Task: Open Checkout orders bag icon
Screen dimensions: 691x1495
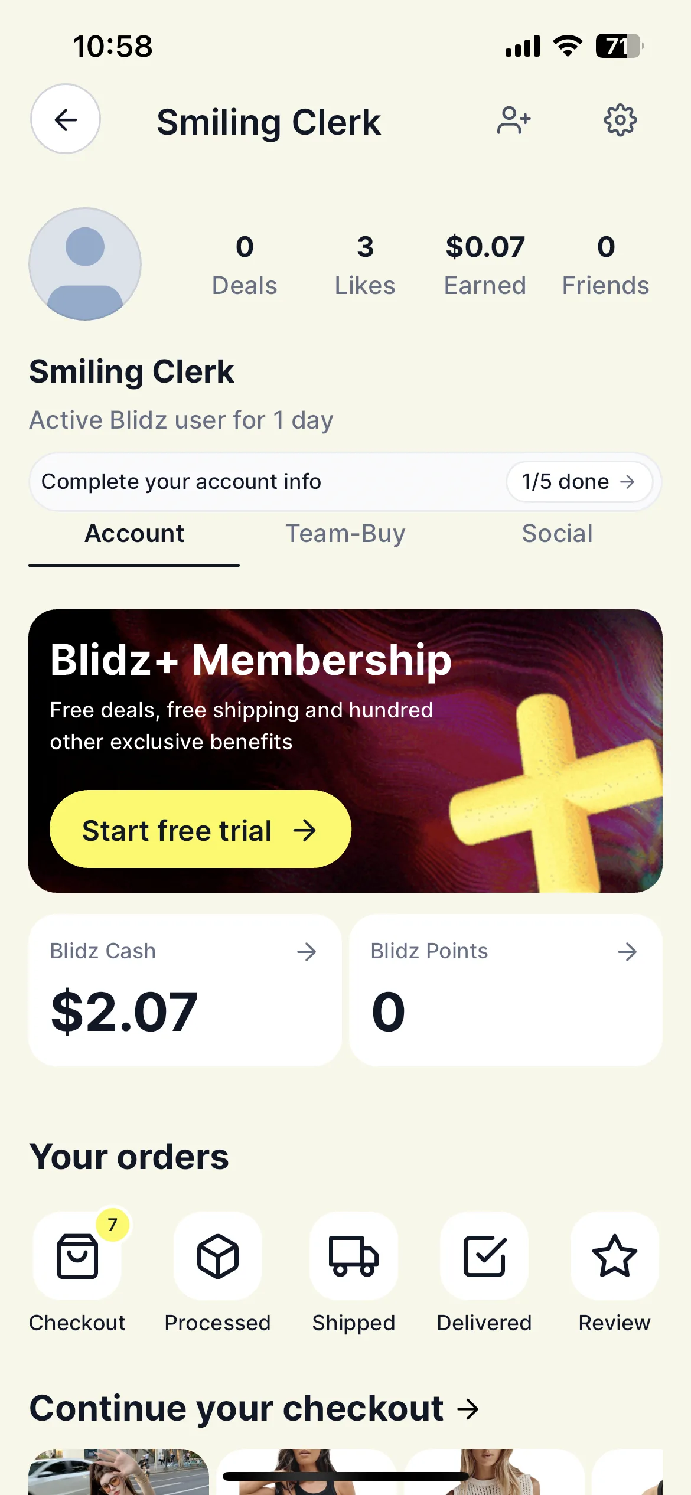Action: click(x=77, y=1256)
